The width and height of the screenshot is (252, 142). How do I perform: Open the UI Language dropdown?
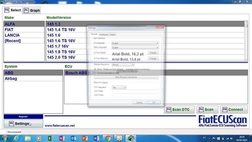point(135,43)
